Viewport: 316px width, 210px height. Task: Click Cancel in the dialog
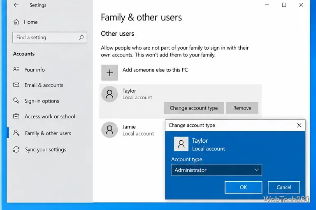[284, 187]
